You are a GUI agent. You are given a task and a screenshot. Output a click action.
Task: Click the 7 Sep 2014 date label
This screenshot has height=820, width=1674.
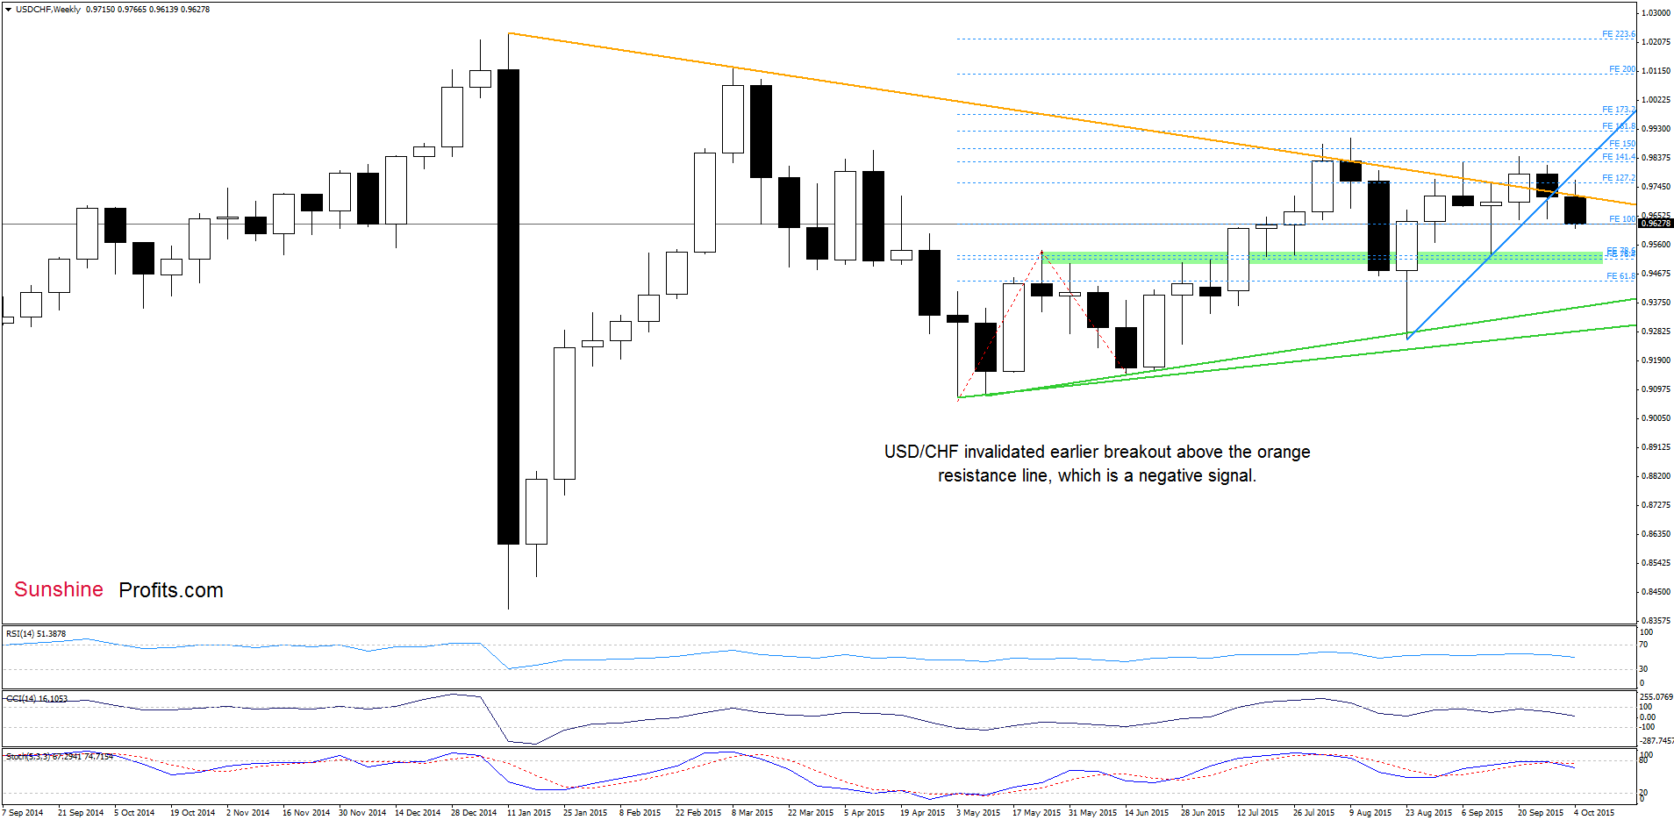click(22, 813)
